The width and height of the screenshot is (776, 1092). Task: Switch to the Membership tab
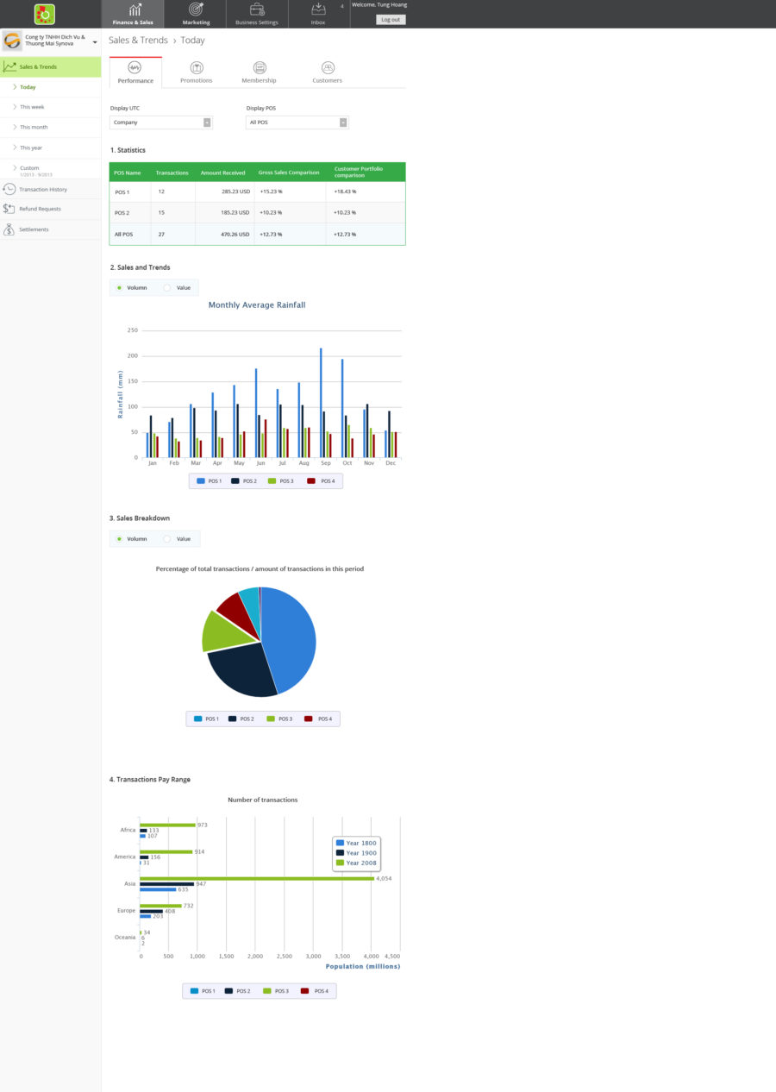(x=259, y=72)
